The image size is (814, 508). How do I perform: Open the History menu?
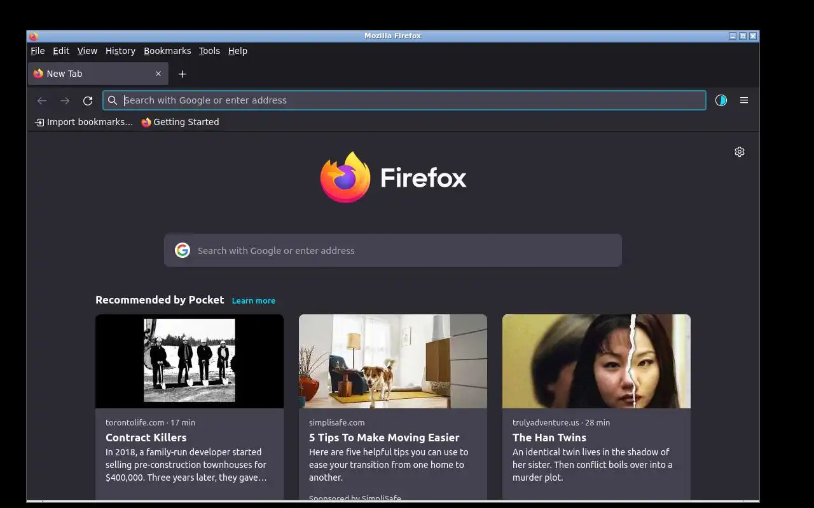(x=120, y=51)
